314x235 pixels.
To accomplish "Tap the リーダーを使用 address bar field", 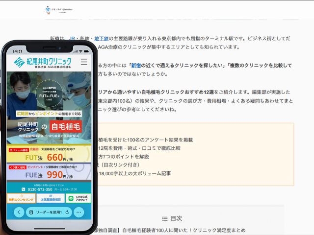I will [x=48, y=212].
